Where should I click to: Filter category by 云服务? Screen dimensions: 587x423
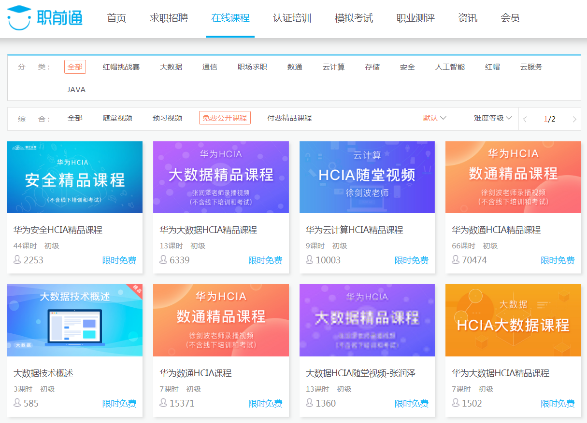pyautogui.click(x=531, y=67)
